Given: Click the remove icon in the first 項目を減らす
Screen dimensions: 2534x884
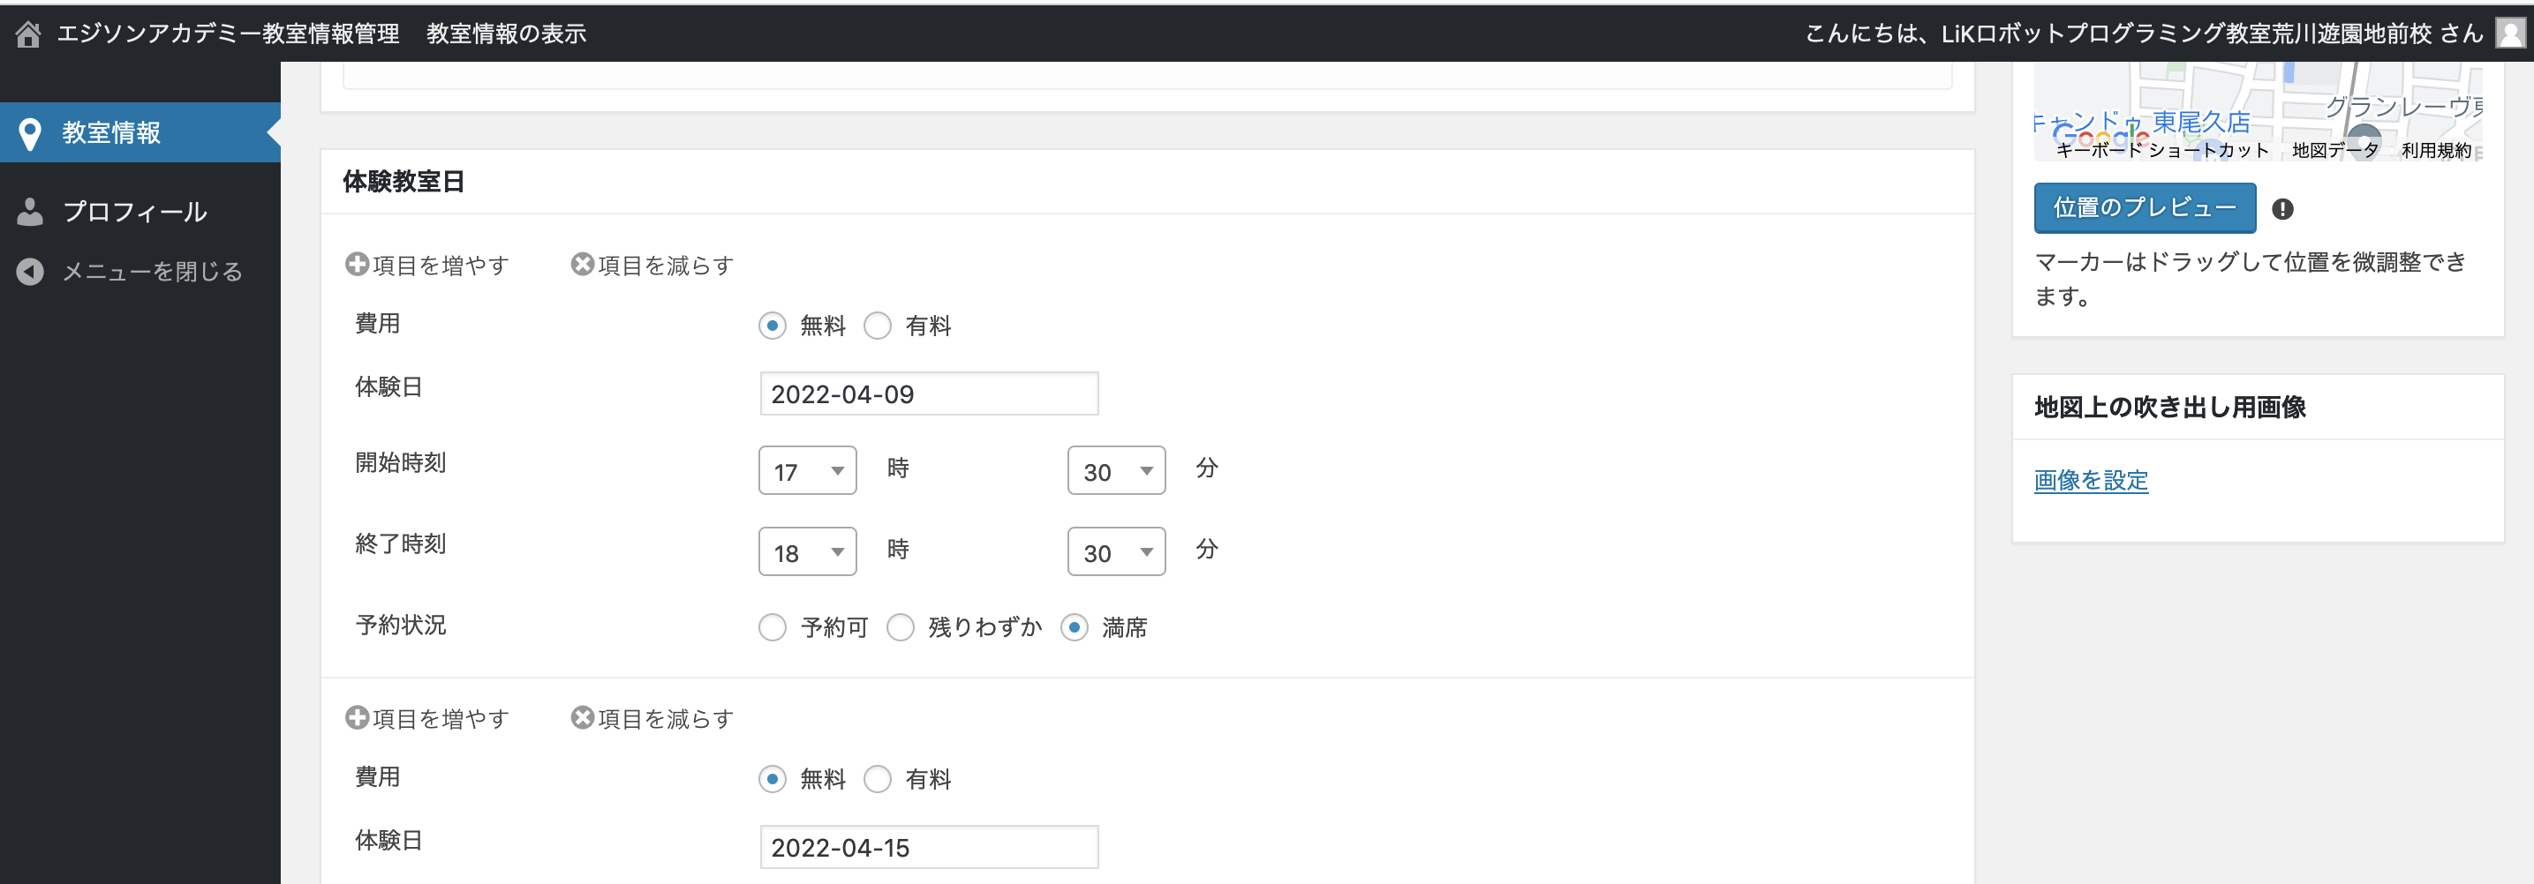Looking at the screenshot, I should point(583,264).
